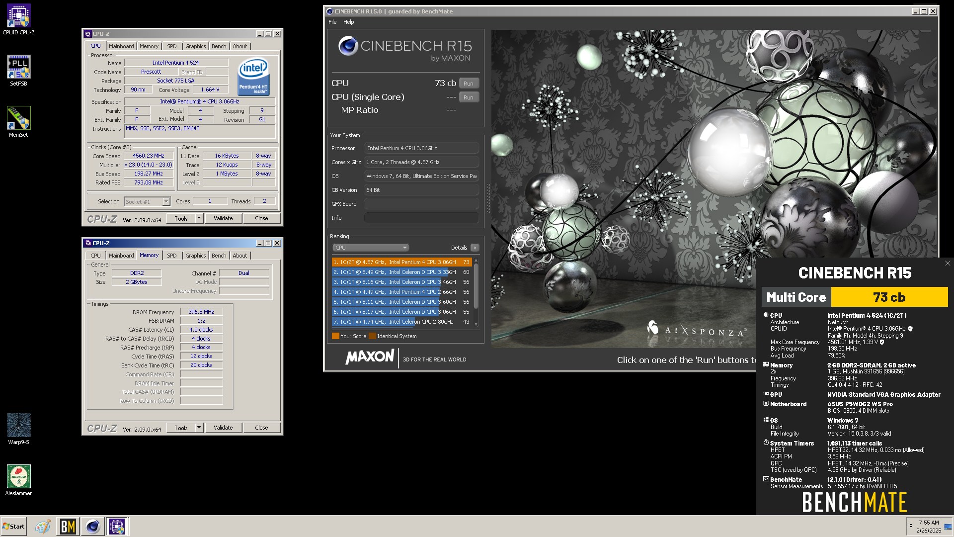The image size is (954, 537).
Task: Close the BenchMate result overlay
Action: 948,264
